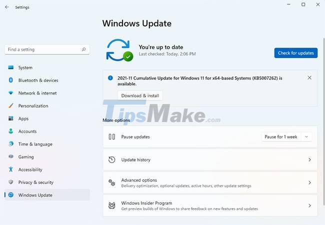Image resolution: width=325 pixels, height=225 pixels.
Task: Click More options heading
Action: pos(116,120)
